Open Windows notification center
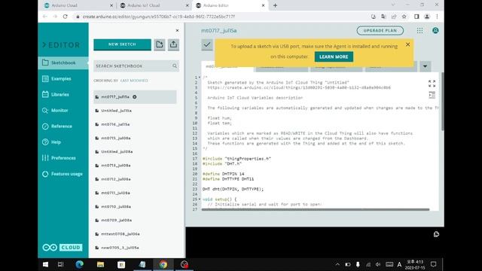This screenshot has width=482, height=271. point(434,264)
